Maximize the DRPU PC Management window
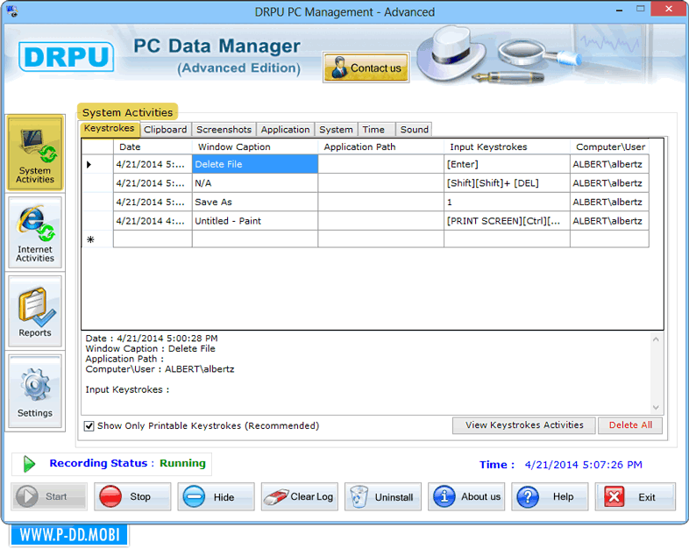 (640, 10)
